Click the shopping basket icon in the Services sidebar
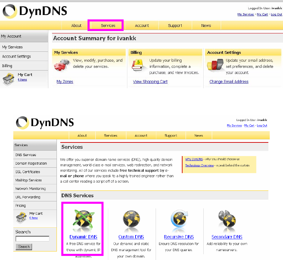Image resolution: width=283 pixels, height=260 pixels. (x=21, y=217)
